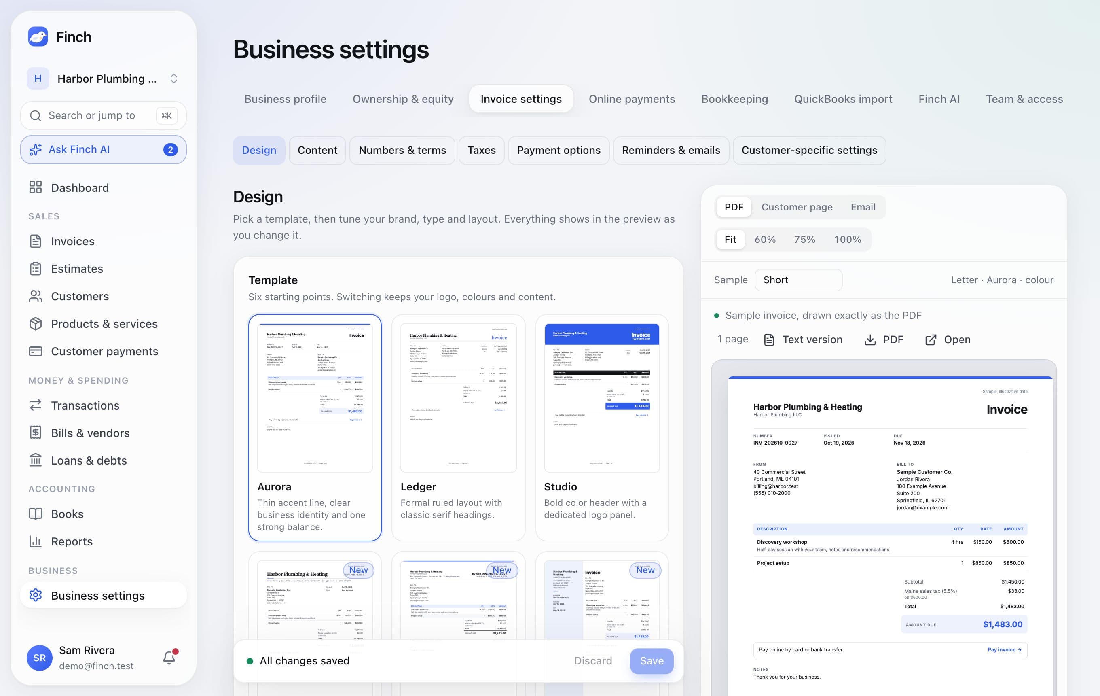
Task: Click the Products & services box icon
Action: click(36, 324)
